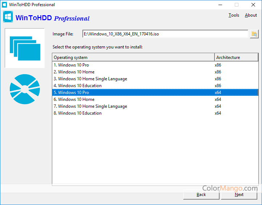Sort by Operating system column header

tap(133, 57)
